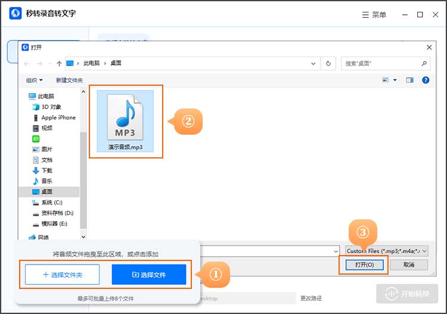Viewport: 447px width, 314px height.
Task: Select 音乐 folder in the sidebar
Action: (46, 181)
